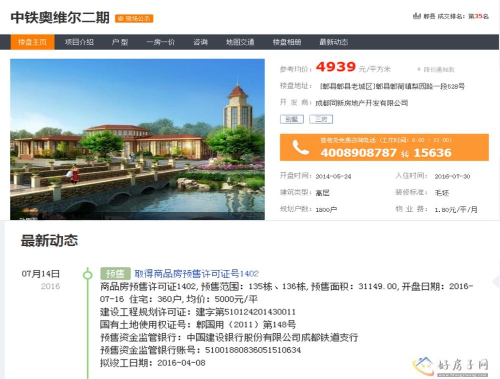Go to the 户型 tab
Screen dimensions: 500x379
120,42
